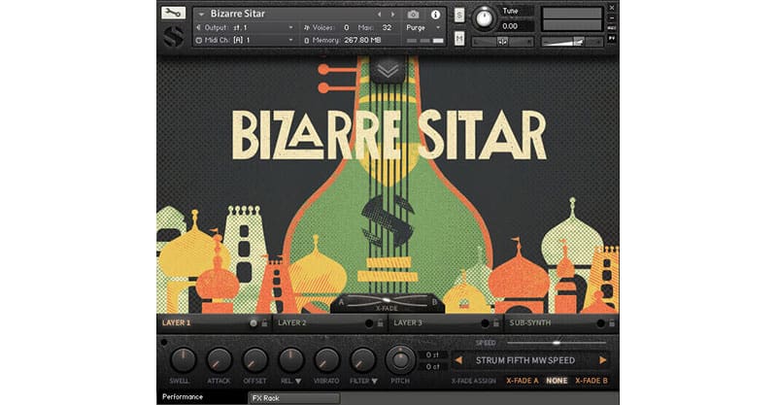
Task: Open the Purge dropdown menu
Action: point(423,28)
